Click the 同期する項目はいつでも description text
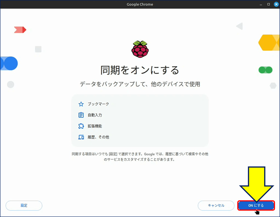Image resolution: width=280 pixels, height=217 pixels. click(x=140, y=157)
